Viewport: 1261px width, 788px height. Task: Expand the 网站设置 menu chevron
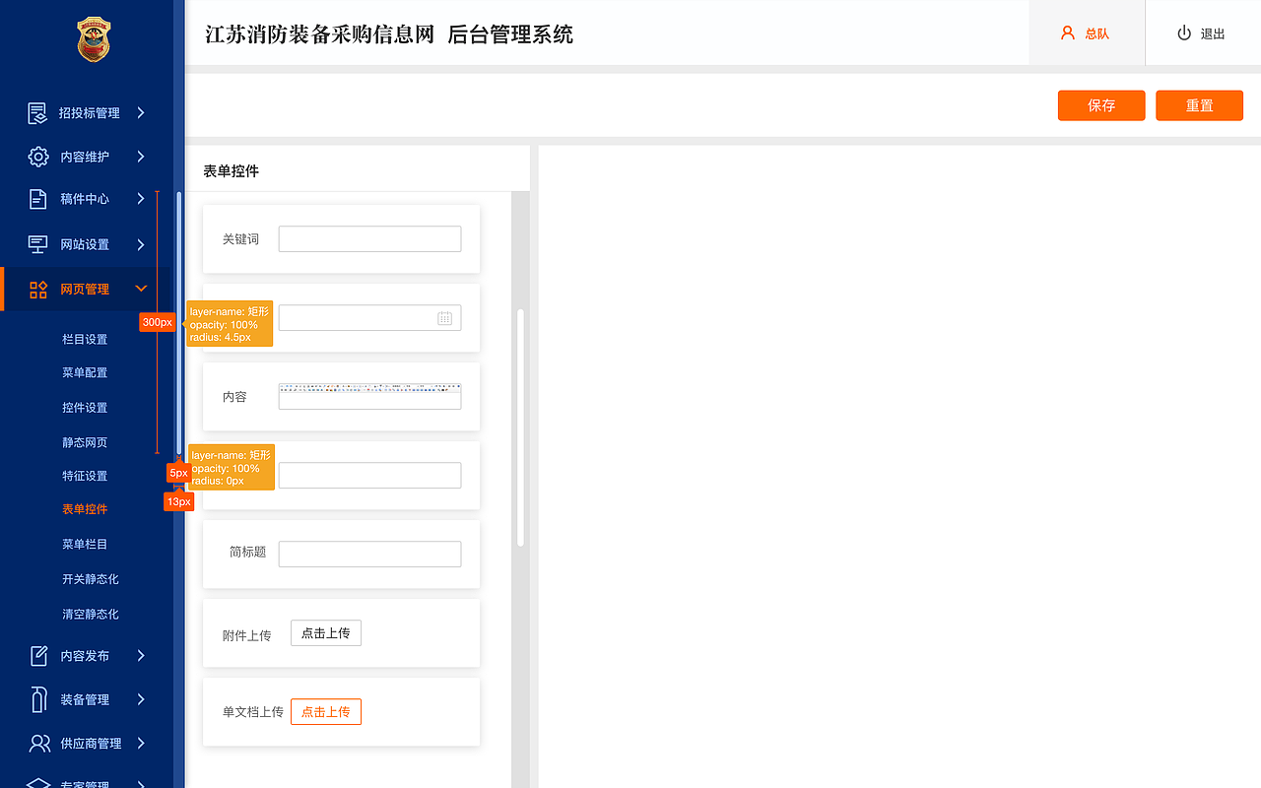[141, 244]
